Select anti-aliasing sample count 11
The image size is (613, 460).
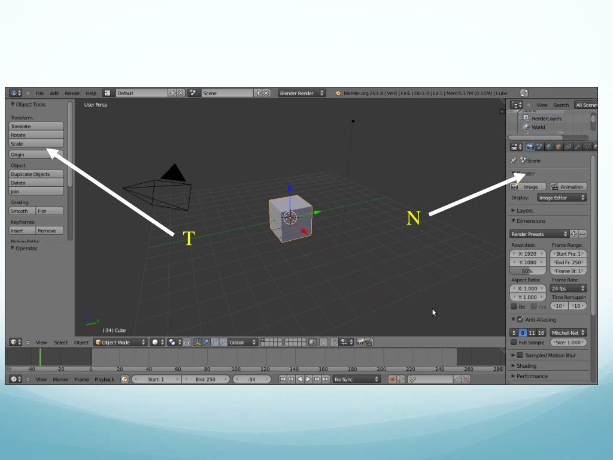point(532,333)
